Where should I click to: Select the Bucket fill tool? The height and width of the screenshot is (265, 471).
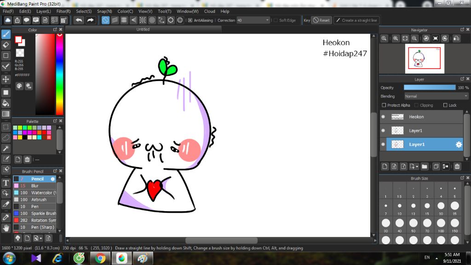click(6, 103)
